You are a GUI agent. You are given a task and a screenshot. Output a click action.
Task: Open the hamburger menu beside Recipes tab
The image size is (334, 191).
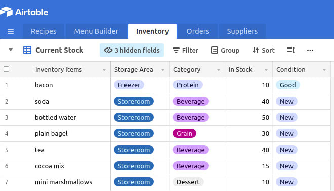[x=11, y=31]
